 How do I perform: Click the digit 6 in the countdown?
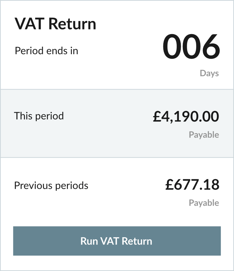coord(211,46)
